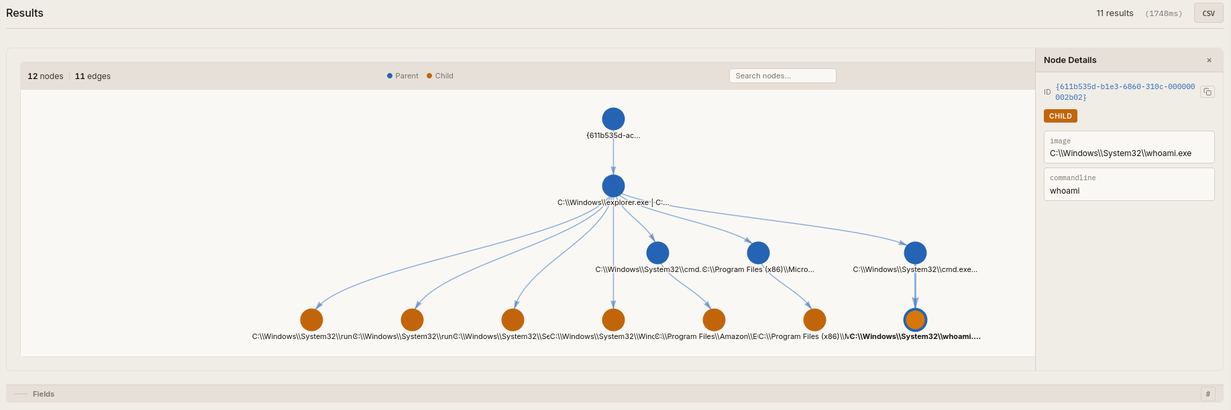
Task: Click the Node Details panel title
Action: pos(1070,60)
